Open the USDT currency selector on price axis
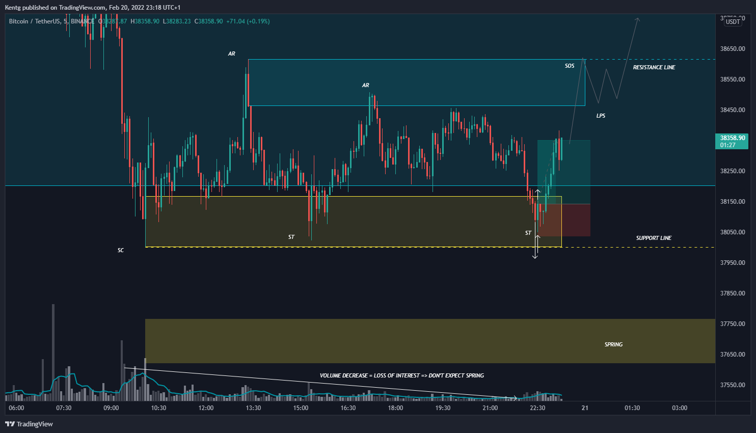This screenshot has height=433, width=756. (733, 21)
